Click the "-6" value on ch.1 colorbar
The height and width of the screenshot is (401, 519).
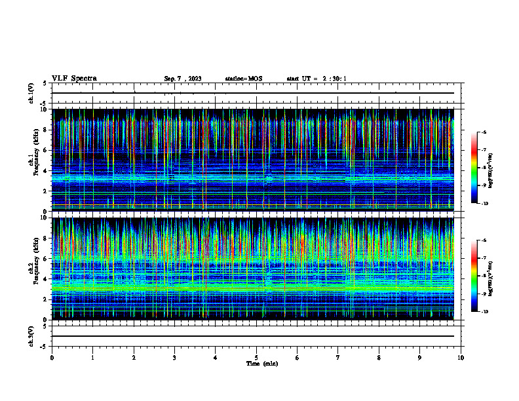484,132
